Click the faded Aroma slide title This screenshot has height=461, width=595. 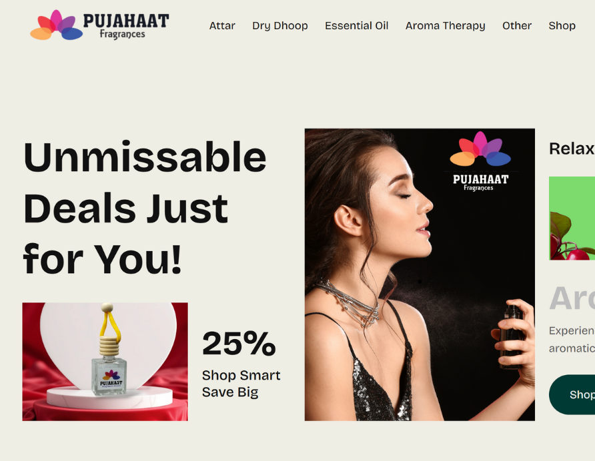click(x=572, y=298)
